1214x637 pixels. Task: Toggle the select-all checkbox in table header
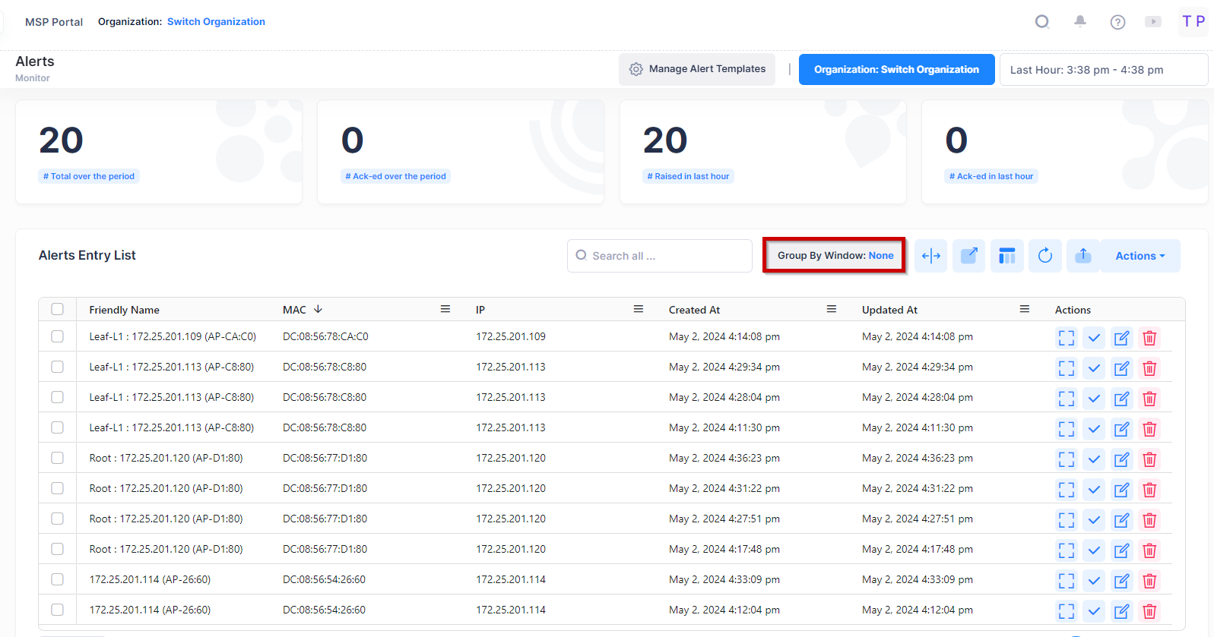click(x=58, y=309)
